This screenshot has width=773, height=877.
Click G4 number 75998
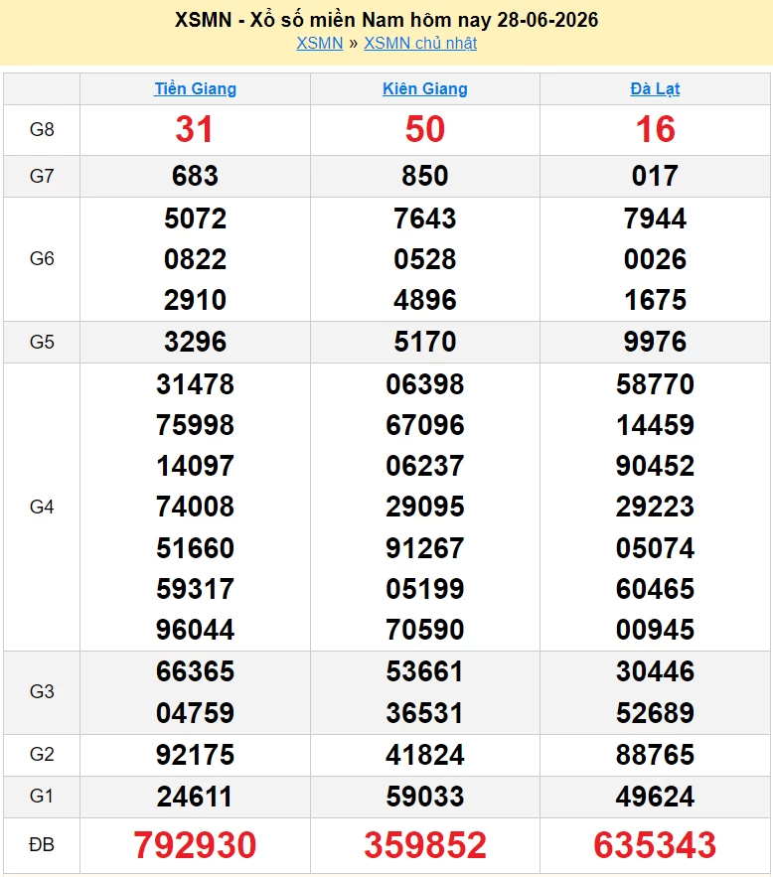pyautogui.click(x=195, y=425)
